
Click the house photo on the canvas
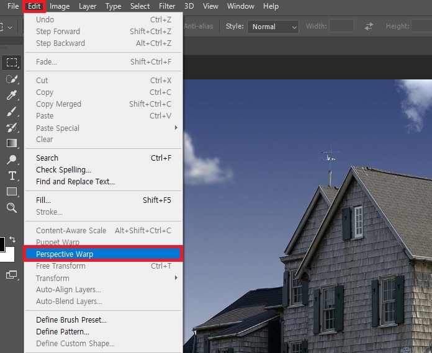(x=307, y=216)
